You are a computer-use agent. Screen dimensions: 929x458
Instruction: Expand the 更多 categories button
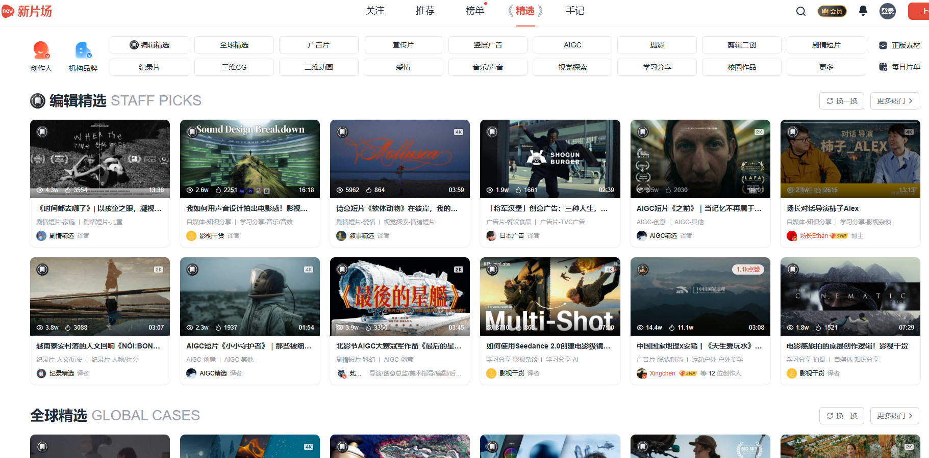coord(826,67)
